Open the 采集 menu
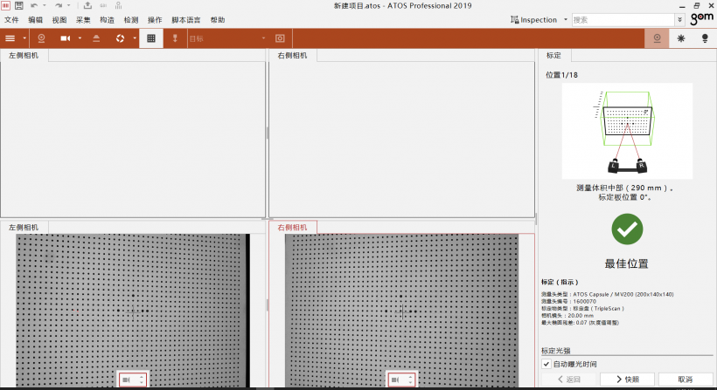Image resolution: width=717 pixels, height=390 pixels. pyautogui.click(x=83, y=19)
